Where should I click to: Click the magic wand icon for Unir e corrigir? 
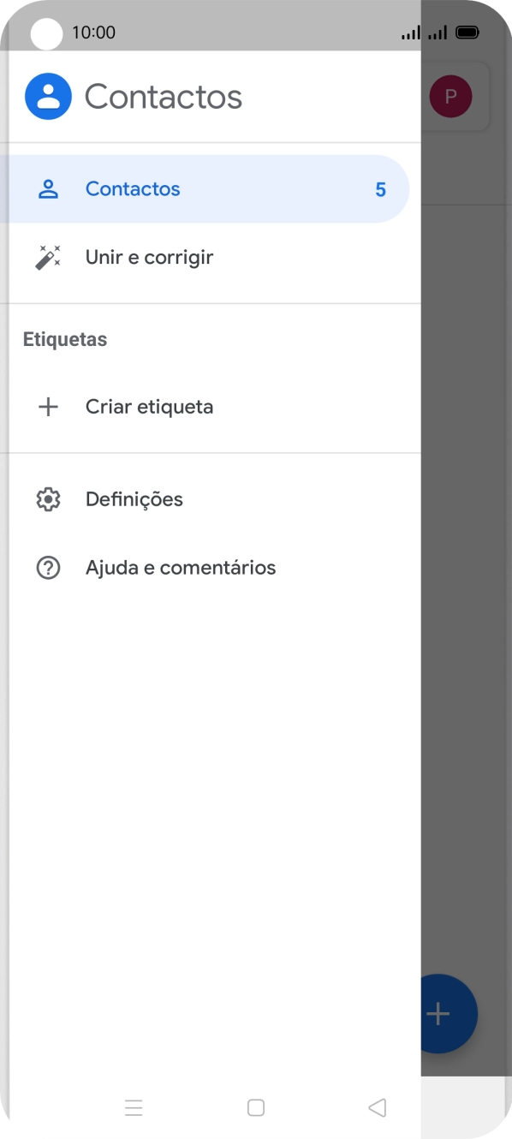[x=48, y=256]
